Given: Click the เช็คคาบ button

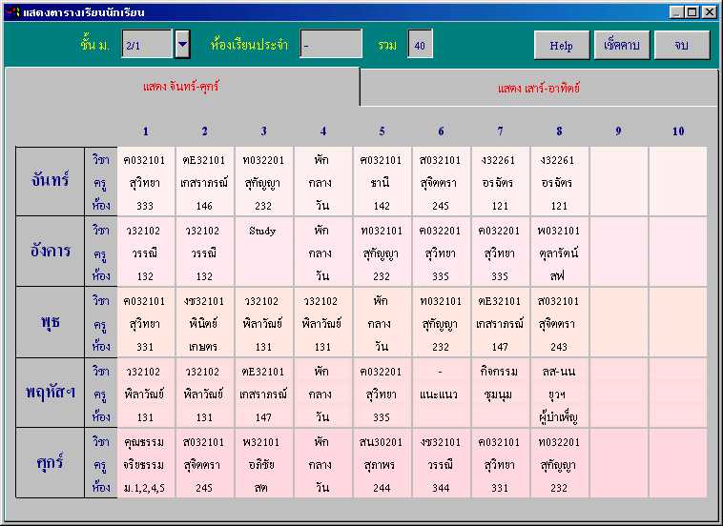Looking at the screenshot, I should coord(622,45).
